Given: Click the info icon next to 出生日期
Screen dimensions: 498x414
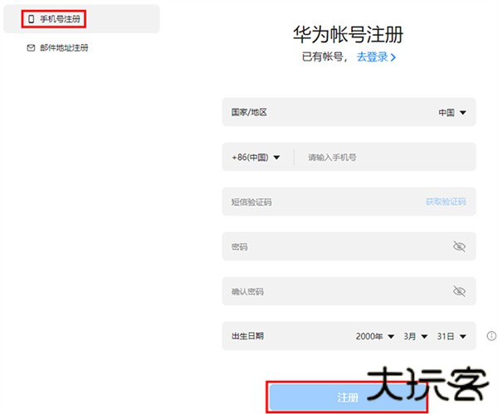Looking at the screenshot, I should tap(491, 336).
